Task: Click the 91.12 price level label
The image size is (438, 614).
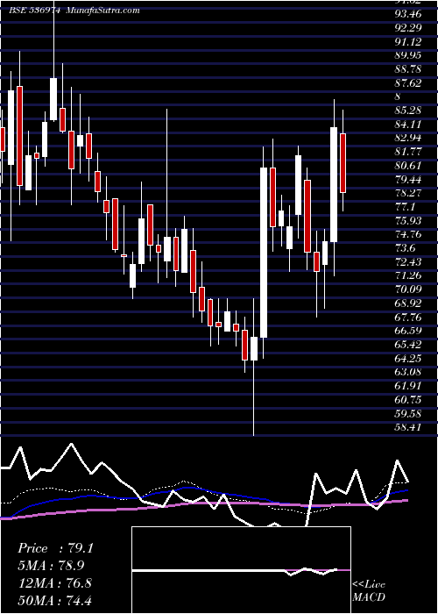Action: [408, 41]
